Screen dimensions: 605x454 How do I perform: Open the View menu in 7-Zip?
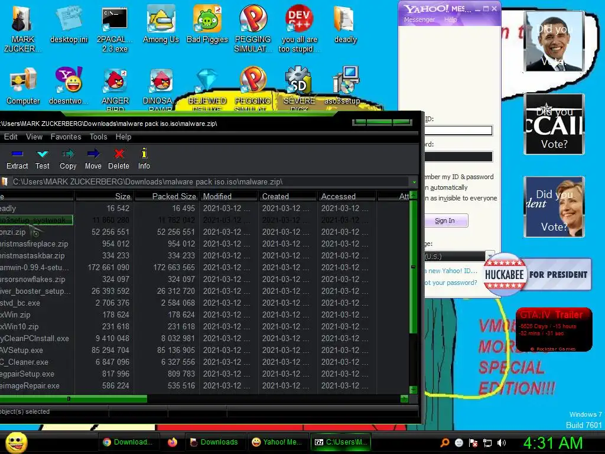34,137
